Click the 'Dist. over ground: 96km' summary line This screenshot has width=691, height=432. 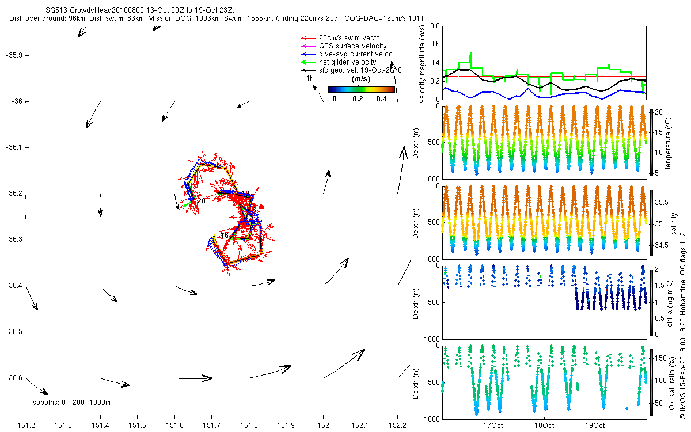217,18
